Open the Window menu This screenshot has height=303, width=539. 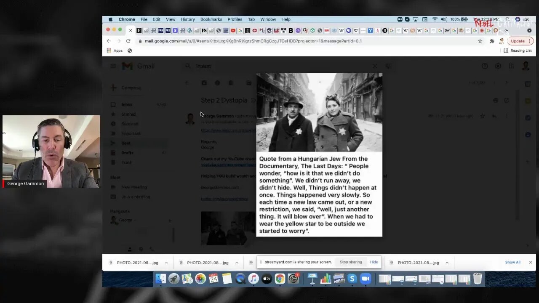point(268,19)
